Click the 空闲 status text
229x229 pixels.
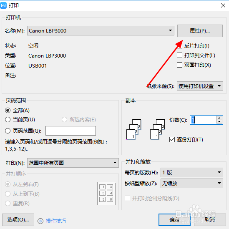tap(33, 46)
